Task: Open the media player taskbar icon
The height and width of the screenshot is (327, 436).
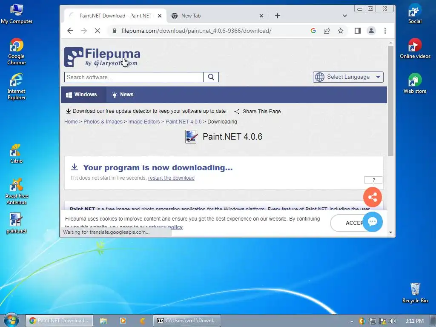Action: (123, 321)
